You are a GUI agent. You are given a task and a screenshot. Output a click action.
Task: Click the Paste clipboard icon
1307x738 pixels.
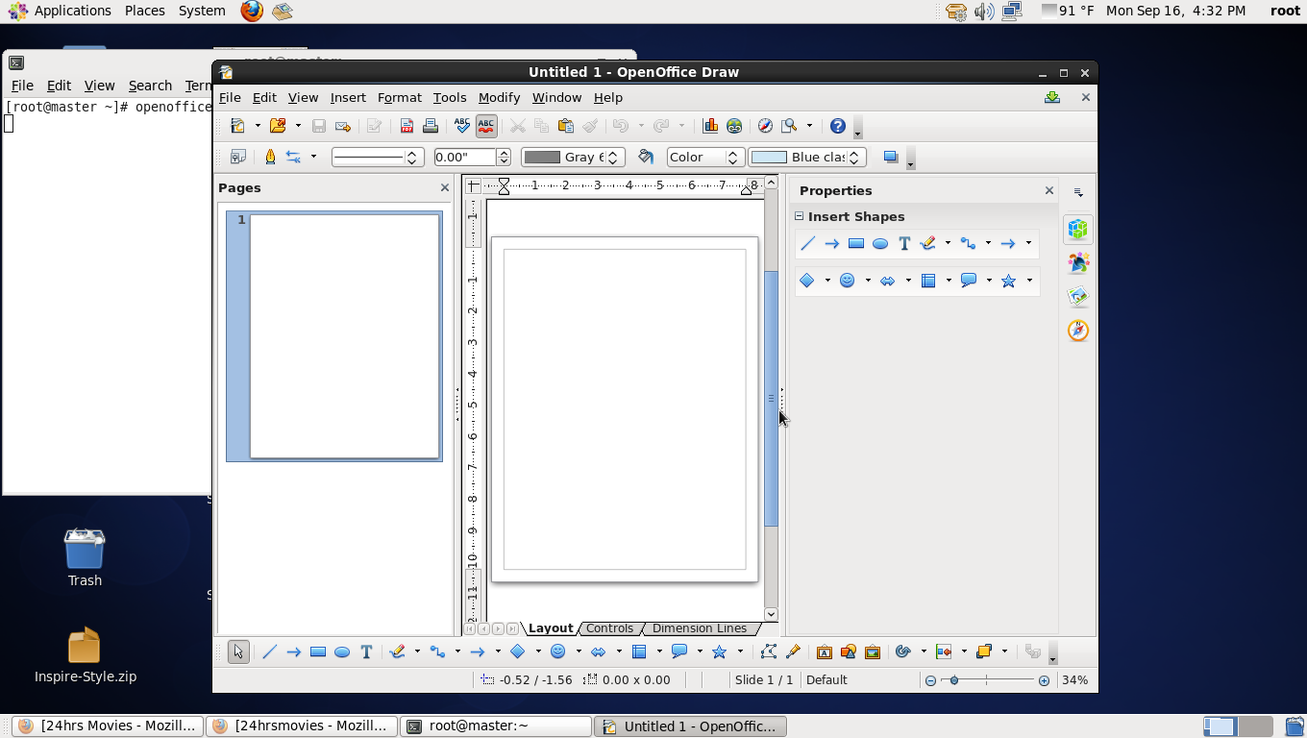[x=566, y=126]
